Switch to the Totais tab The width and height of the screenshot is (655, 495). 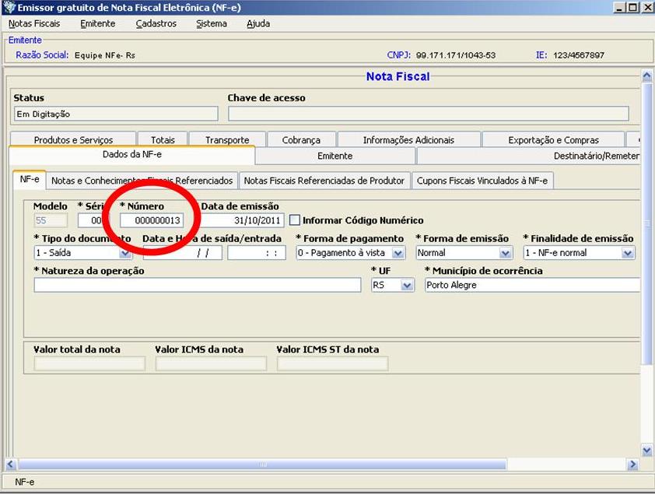163,139
